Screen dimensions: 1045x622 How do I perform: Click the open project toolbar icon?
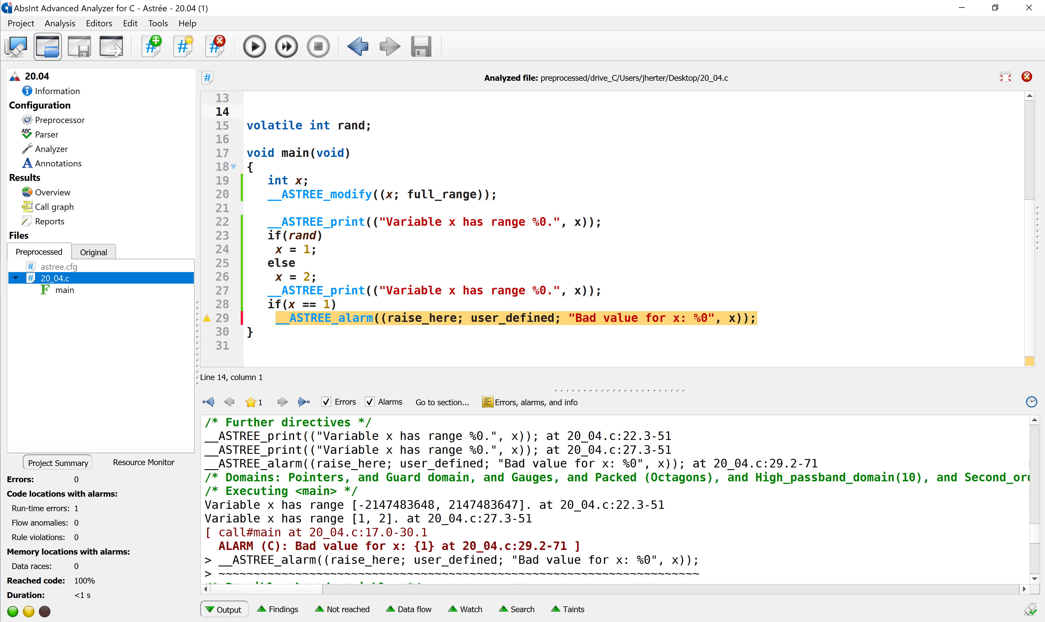point(48,46)
